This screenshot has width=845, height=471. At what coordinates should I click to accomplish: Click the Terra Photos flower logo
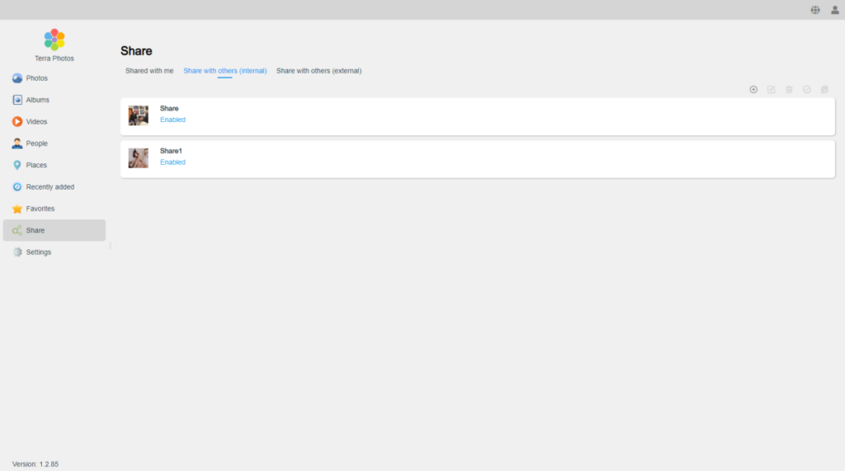pos(54,40)
